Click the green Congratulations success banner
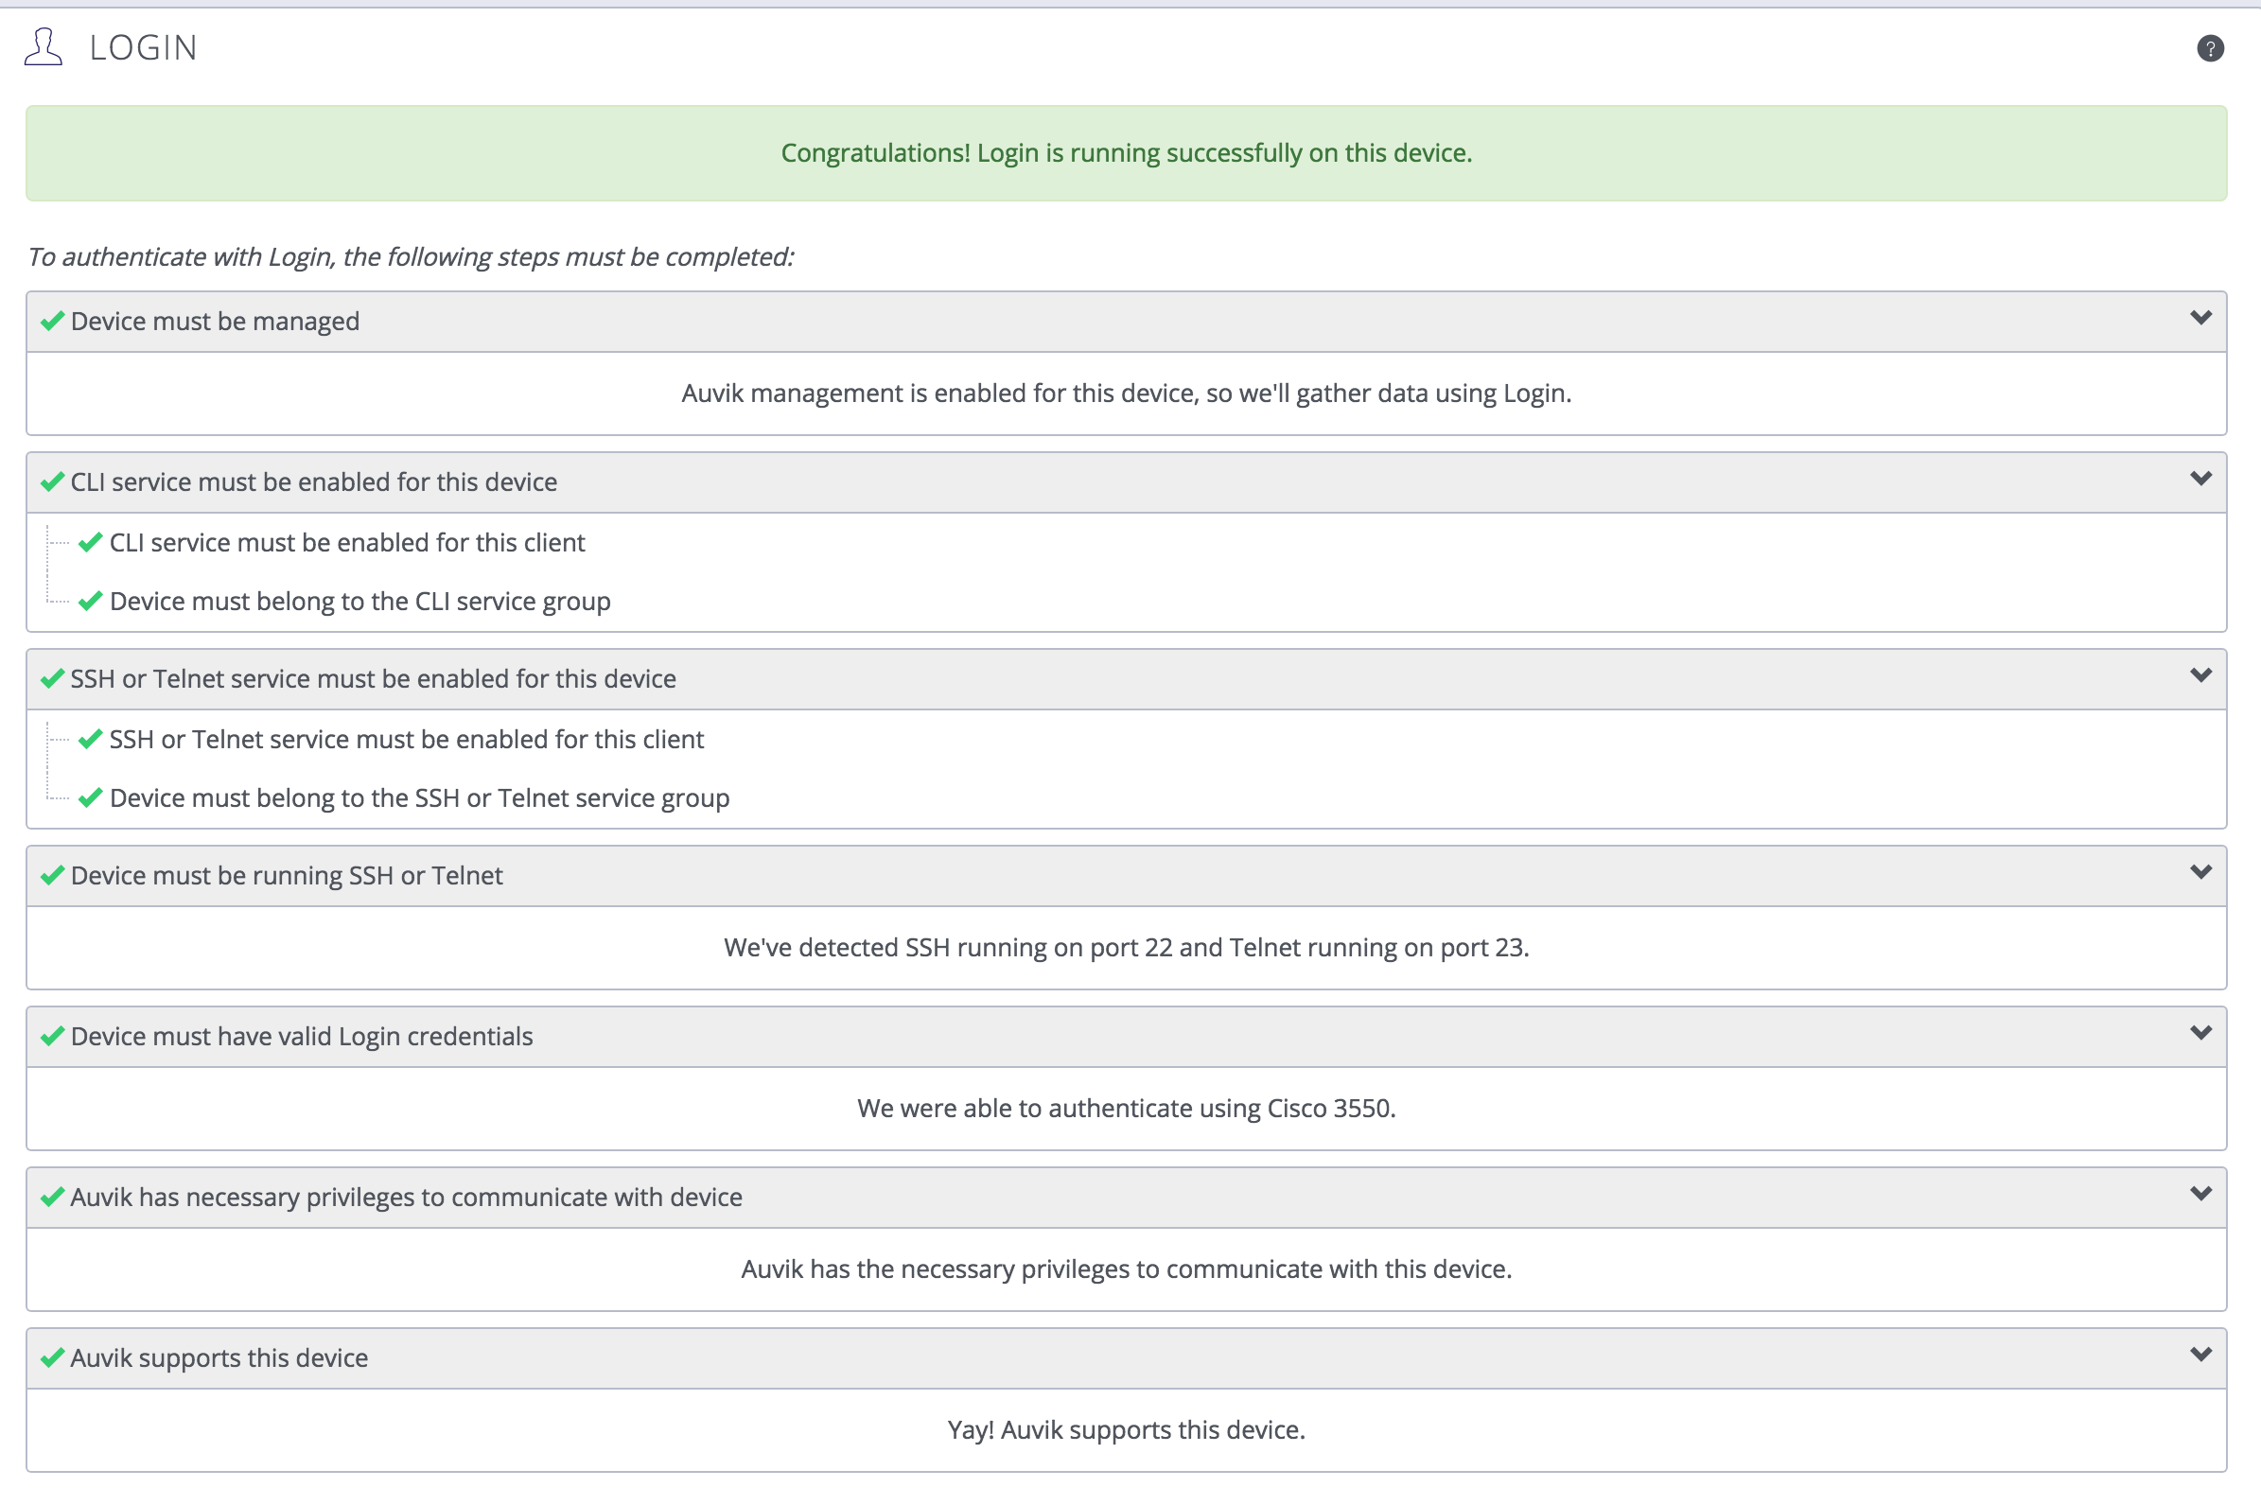The height and width of the screenshot is (1505, 2261). tap(1126, 152)
